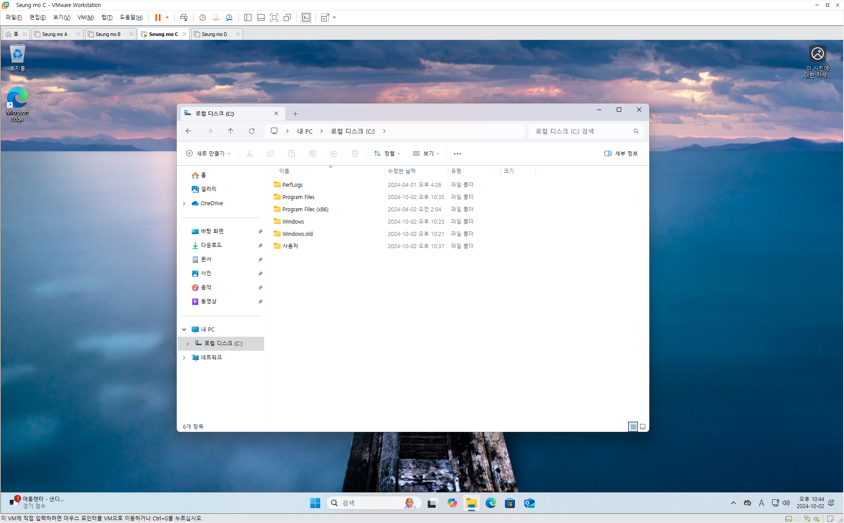This screenshot has width=844, height=523.
Task: Click the take snapshot toolbar icon
Action: 202,18
